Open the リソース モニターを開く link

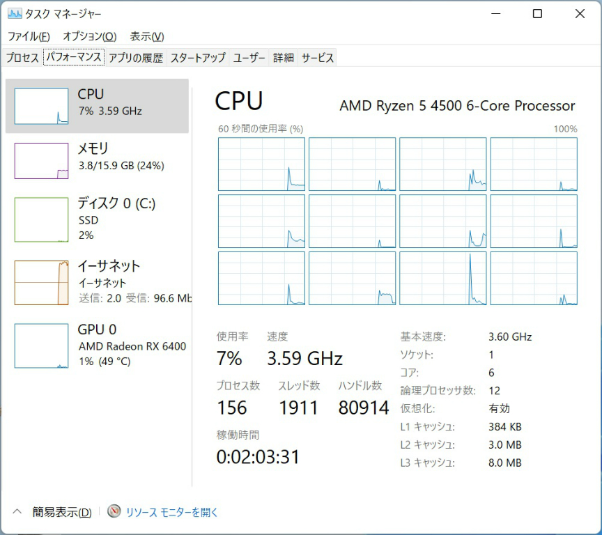coord(172,512)
